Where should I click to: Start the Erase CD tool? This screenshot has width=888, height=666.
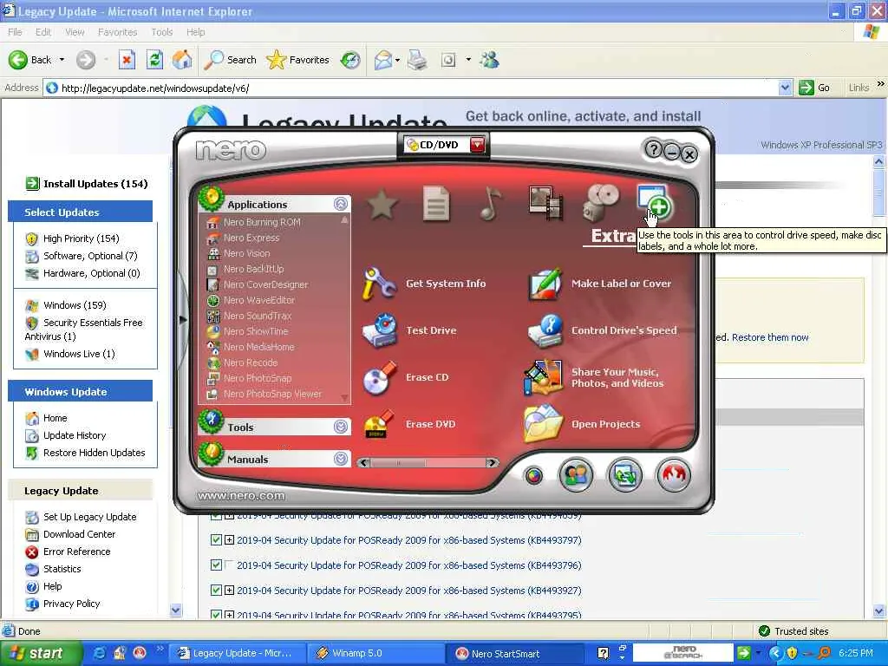[427, 378]
